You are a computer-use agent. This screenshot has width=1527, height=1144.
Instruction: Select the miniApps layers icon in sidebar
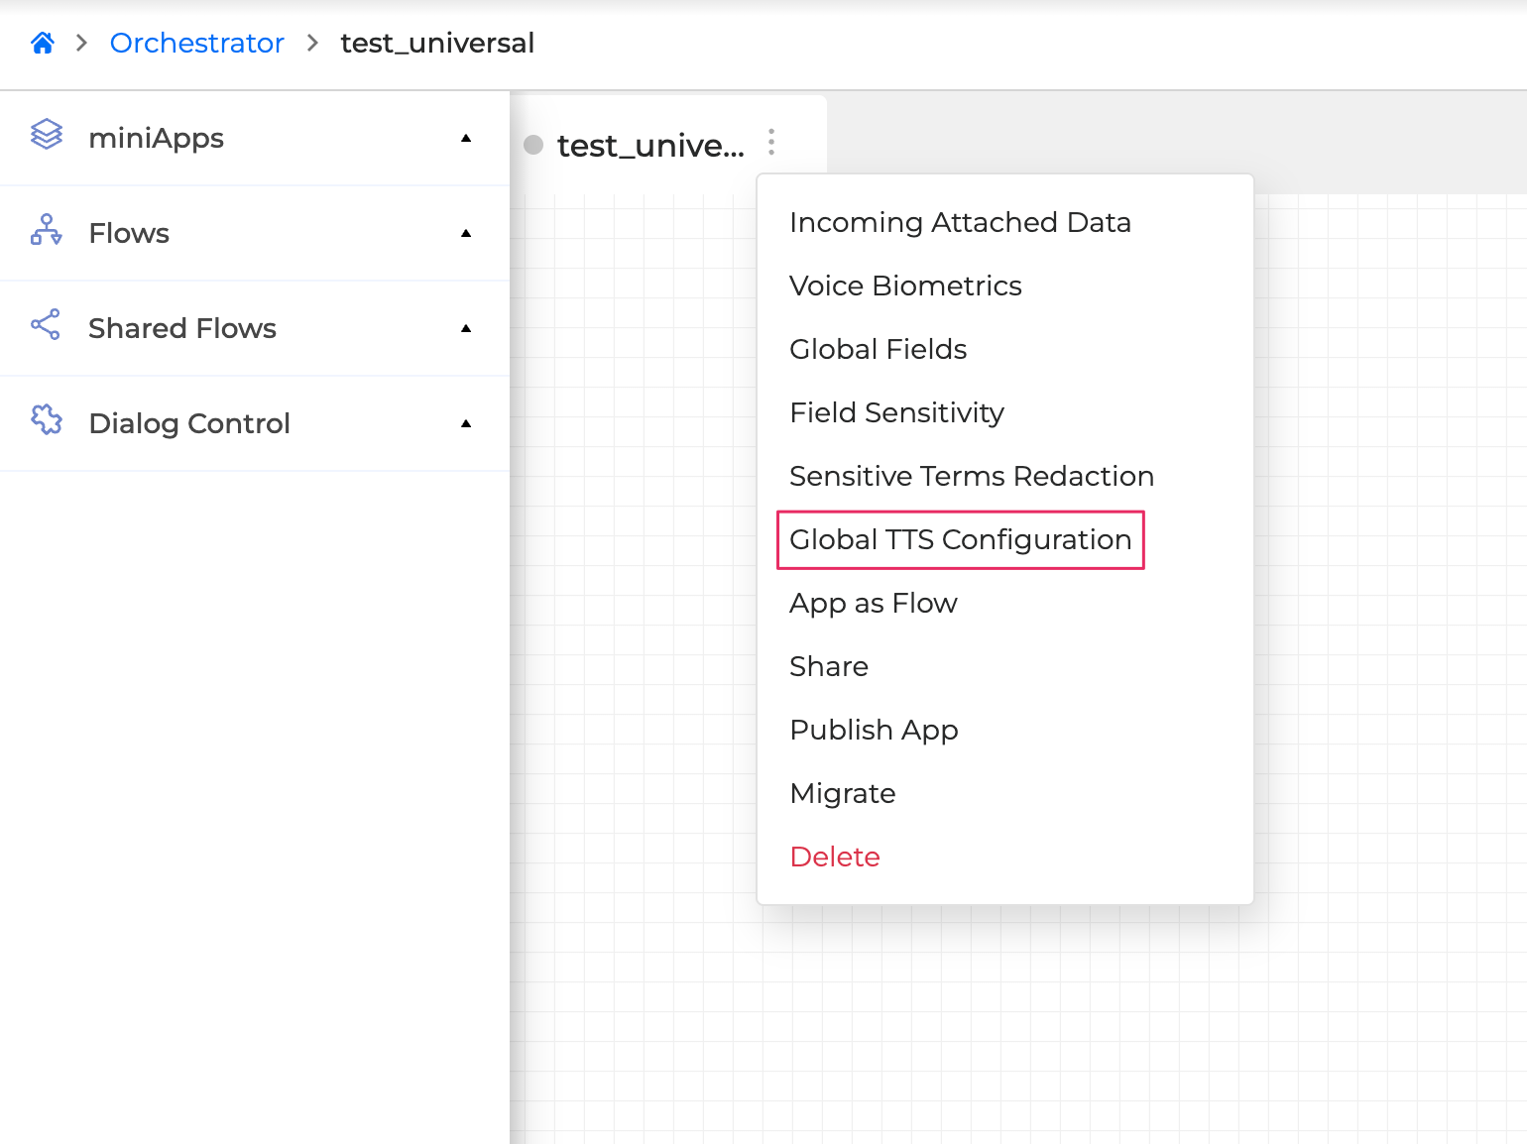(x=46, y=138)
